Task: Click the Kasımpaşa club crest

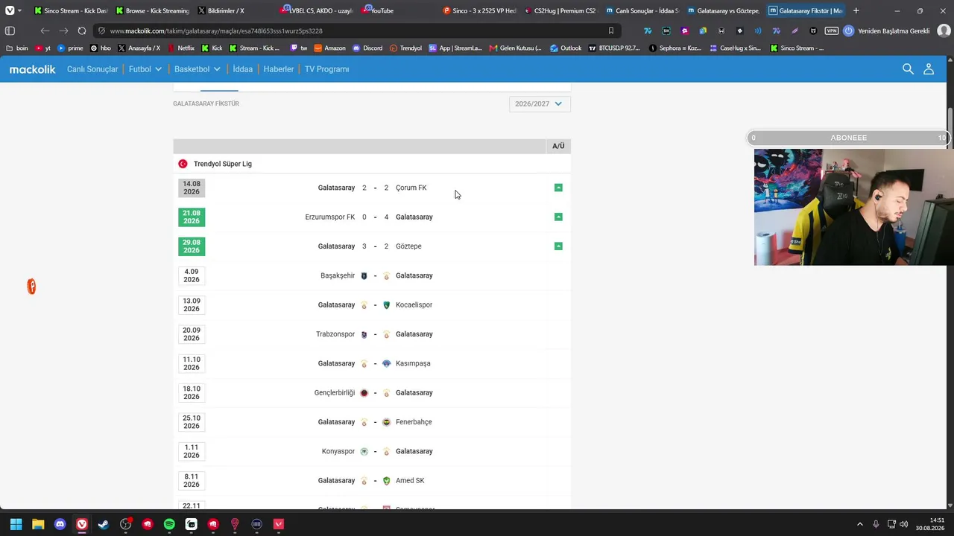Action: pos(386,363)
